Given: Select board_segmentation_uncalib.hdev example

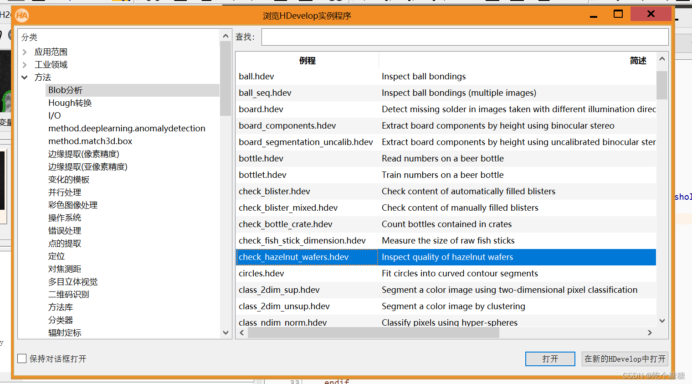Looking at the screenshot, I should (446, 142).
